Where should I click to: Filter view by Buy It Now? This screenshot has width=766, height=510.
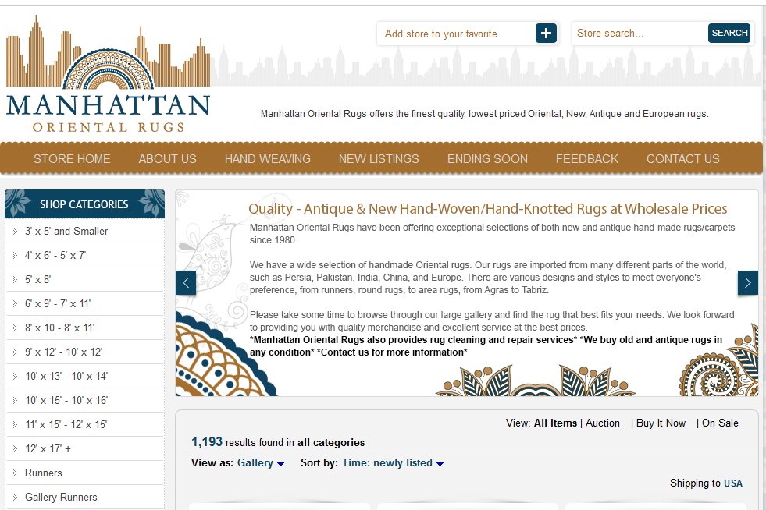coord(661,423)
